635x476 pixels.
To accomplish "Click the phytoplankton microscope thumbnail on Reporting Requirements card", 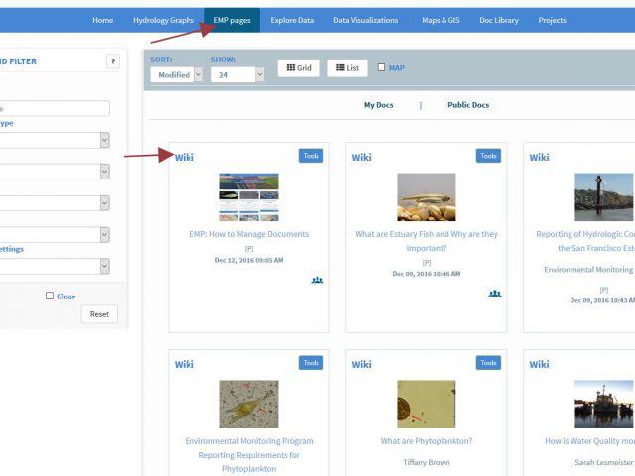I will tap(249, 404).
